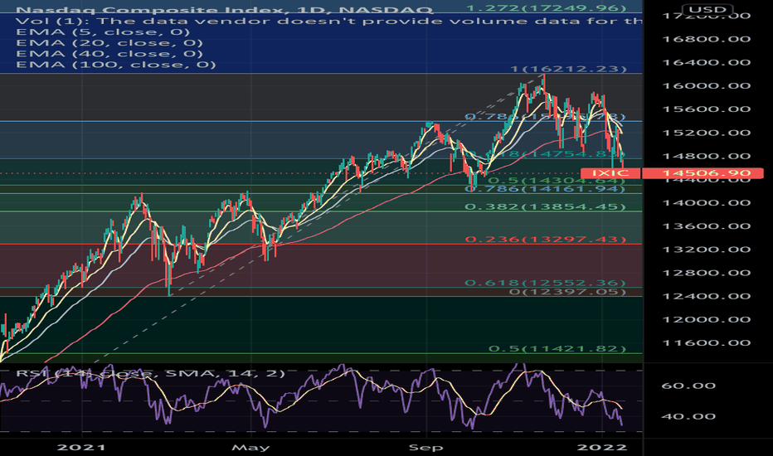The image size is (773, 456).
Task: Select the EMA (5, close, 0) legend
Action: coord(103,32)
